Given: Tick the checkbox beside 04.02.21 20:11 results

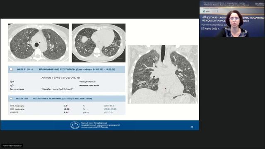Looking at the screenshot, I should (x=11, y=69).
